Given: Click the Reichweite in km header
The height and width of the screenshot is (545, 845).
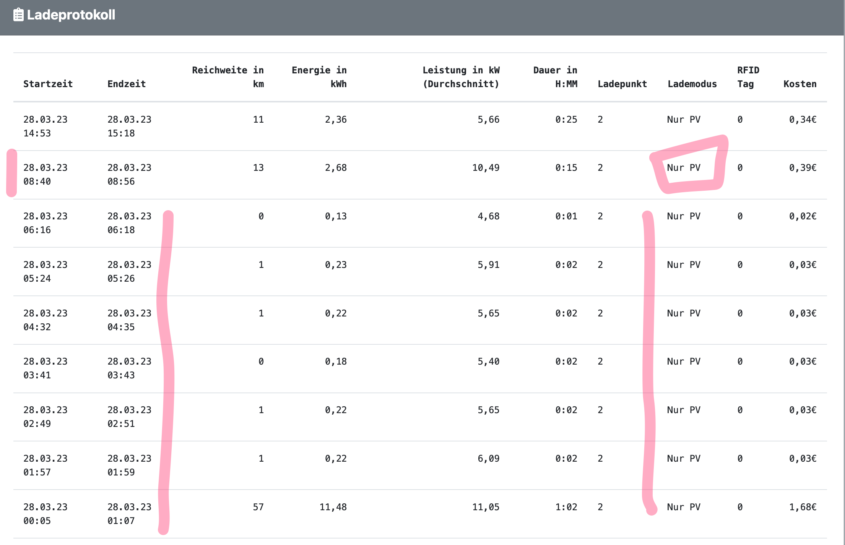Looking at the screenshot, I should pos(228,77).
